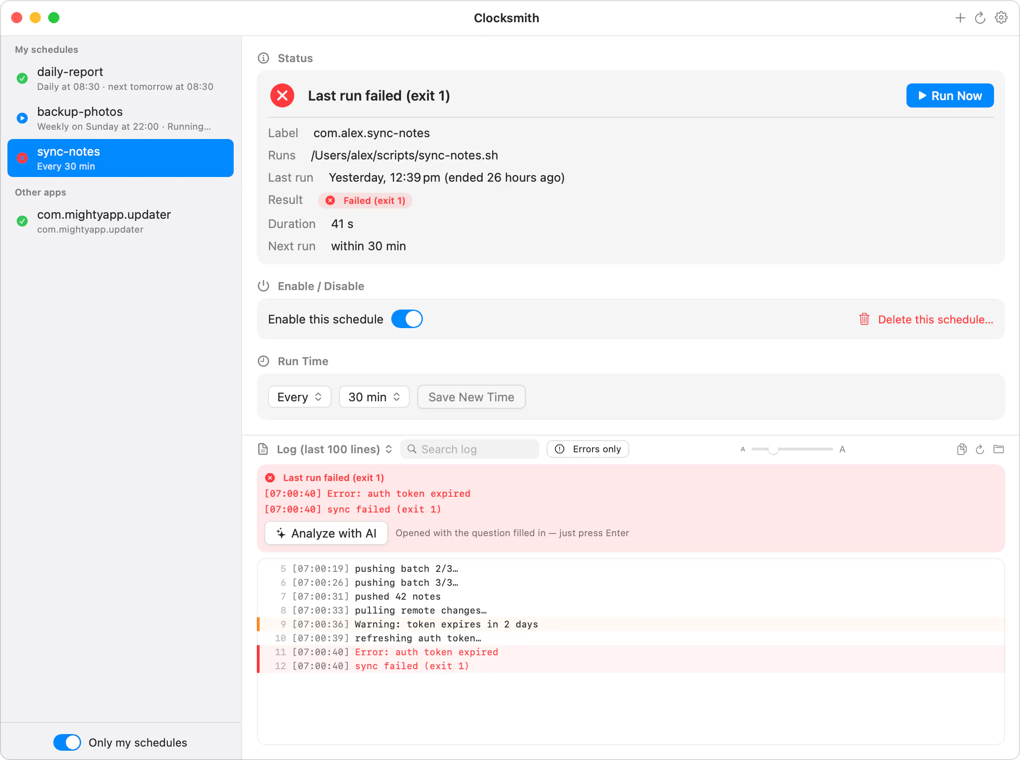Screen dimensions: 1020x760
Task: Select daily-report schedule
Action: pos(121,79)
